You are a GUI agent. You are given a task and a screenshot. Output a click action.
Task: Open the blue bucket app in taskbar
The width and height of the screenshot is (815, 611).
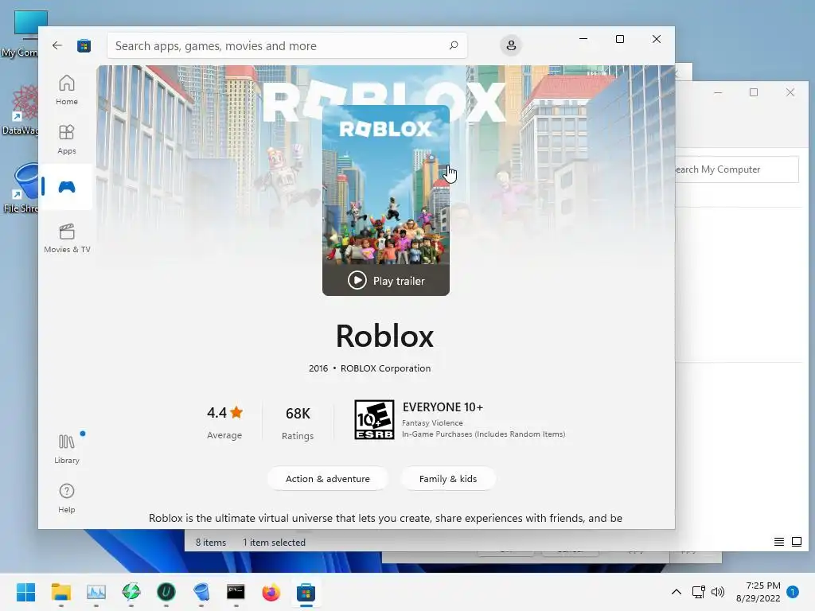coord(201,592)
